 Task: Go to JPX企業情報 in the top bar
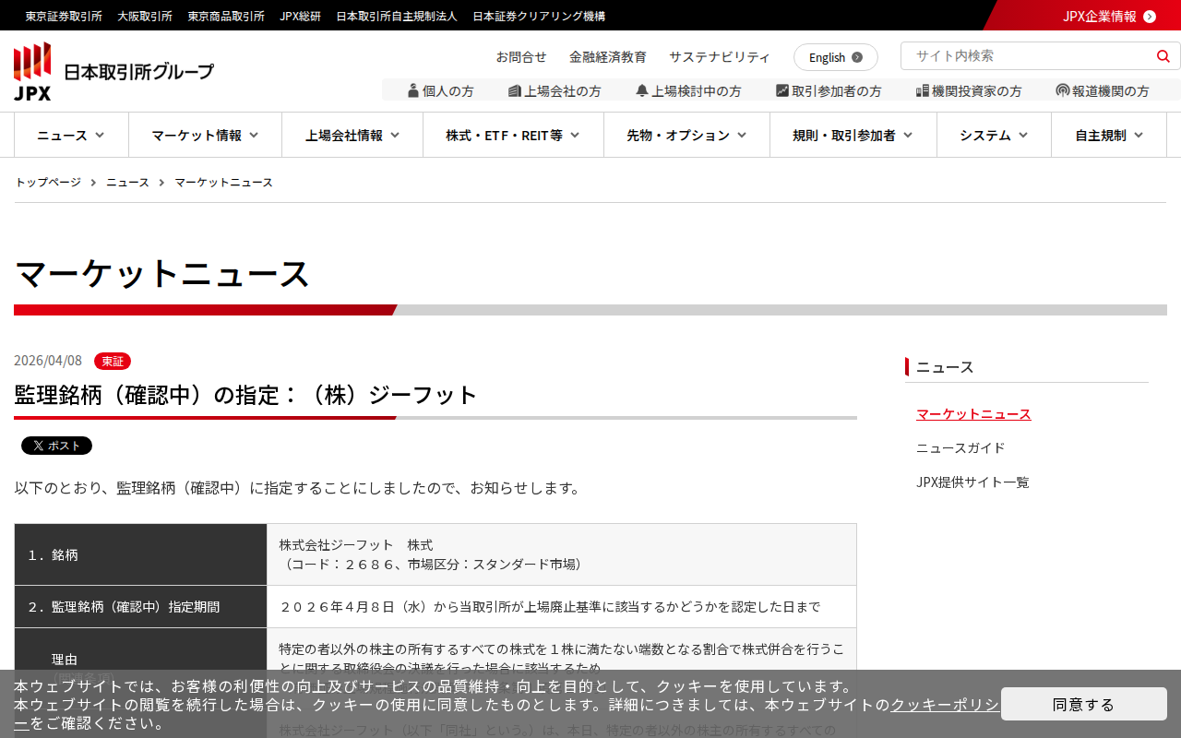[1108, 16]
